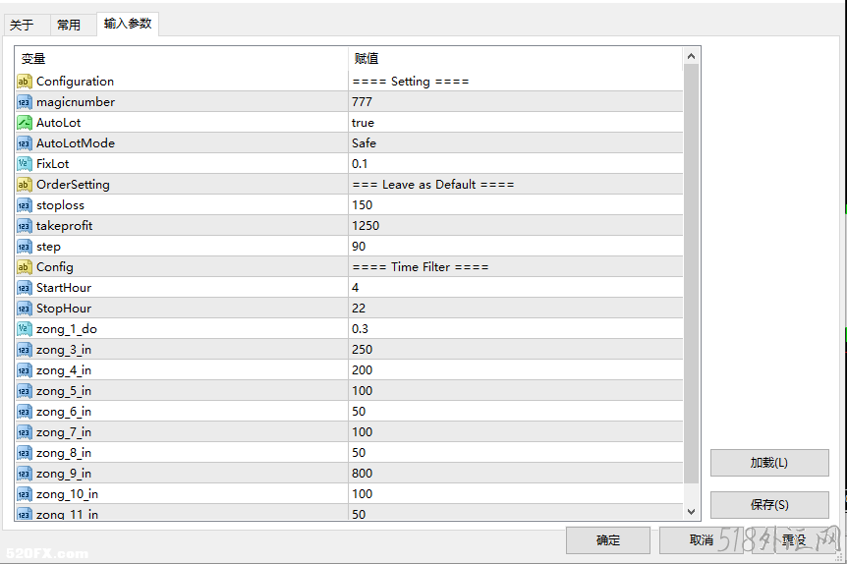Click the StartHour integer type icon
The width and height of the screenshot is (847, 564).
click(x=25, y=288)
